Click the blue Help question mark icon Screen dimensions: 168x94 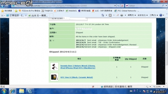pyautogui.click(x=161, y=15)
